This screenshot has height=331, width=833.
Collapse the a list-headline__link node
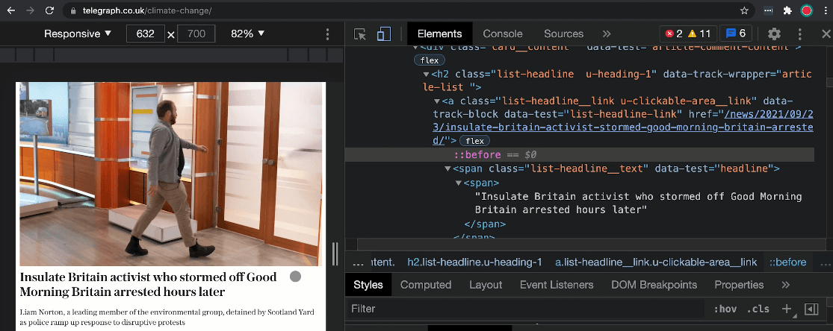(x=437, y=101)
